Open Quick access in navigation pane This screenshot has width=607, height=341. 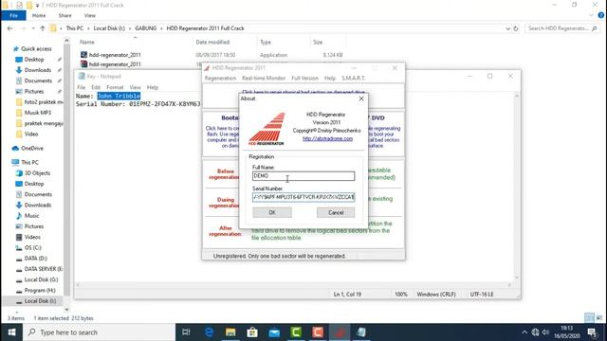click(x=36, y=48)
